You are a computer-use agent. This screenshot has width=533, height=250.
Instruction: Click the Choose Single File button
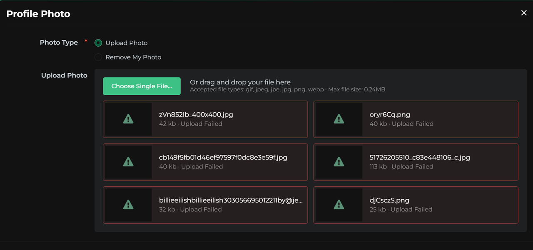point(142,86)
